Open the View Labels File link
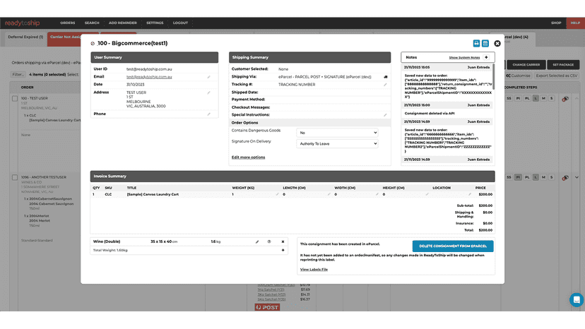This screenshot has height=329, width=585. (314, 269)
